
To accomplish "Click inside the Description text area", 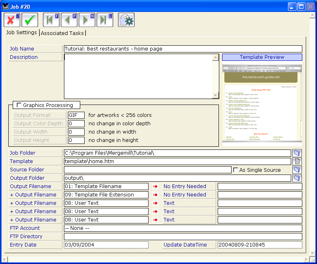I will (x=138, y=76).
